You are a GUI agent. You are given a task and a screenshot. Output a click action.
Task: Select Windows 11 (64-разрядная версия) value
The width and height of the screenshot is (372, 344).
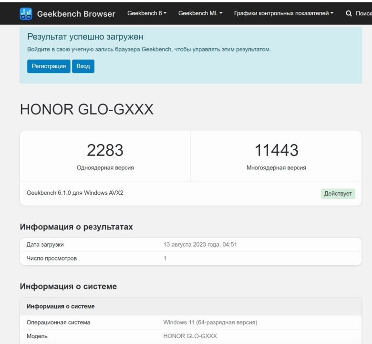click(210, 323)
